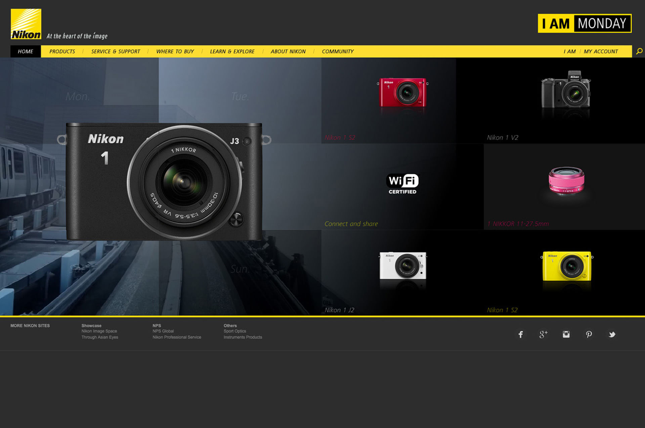Viewport: 645px width, 428px height.
Task: Open the PRODUCTS menu
Action: click(x=62, y=51)
